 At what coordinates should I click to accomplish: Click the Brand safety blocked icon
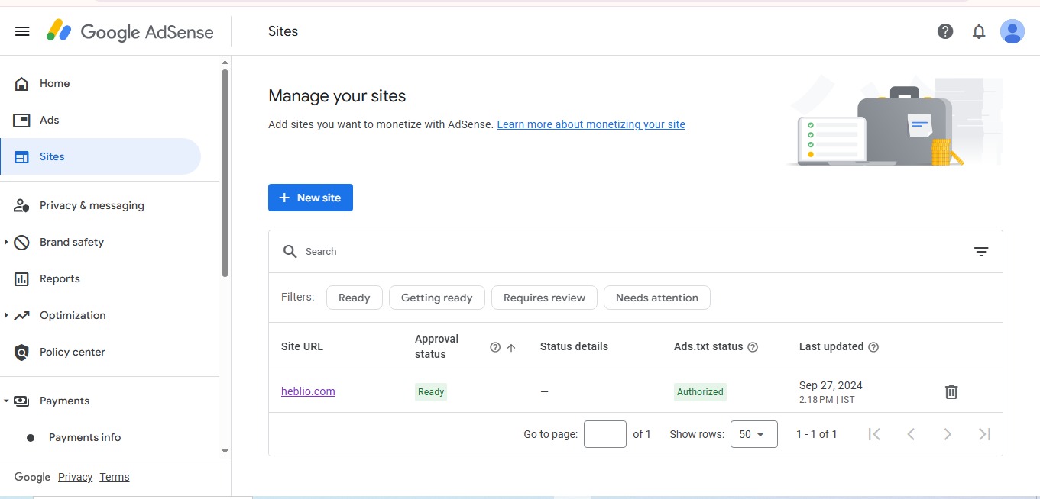tap(22, 242)
